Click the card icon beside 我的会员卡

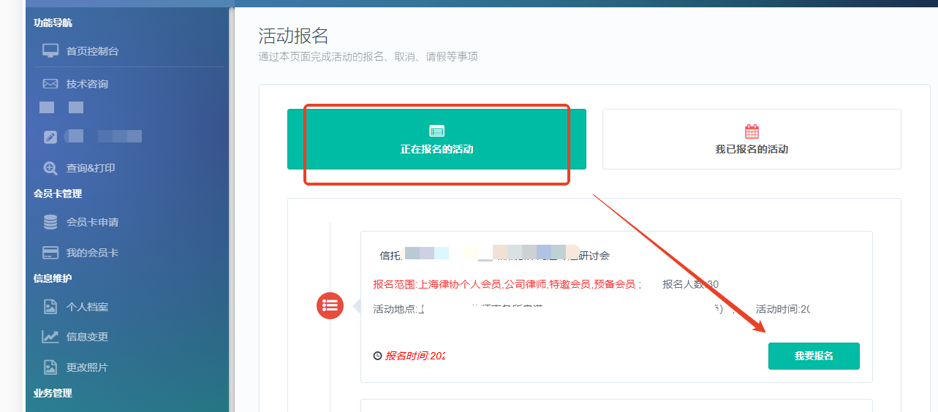[50, 253]
